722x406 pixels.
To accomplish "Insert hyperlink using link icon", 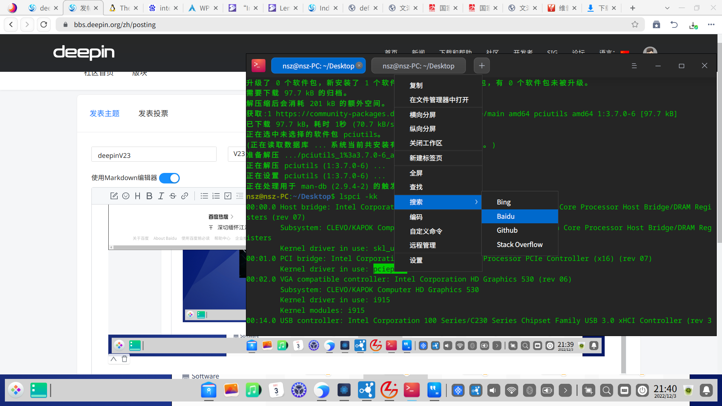I will pyautogui.click(x=185, y=196).
